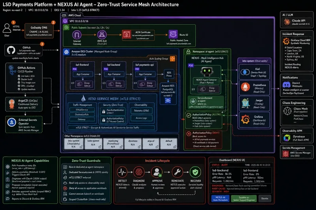Select the Prometheus flame icon
The height and width of the screenshot is (210, 316).
(245, 87)
